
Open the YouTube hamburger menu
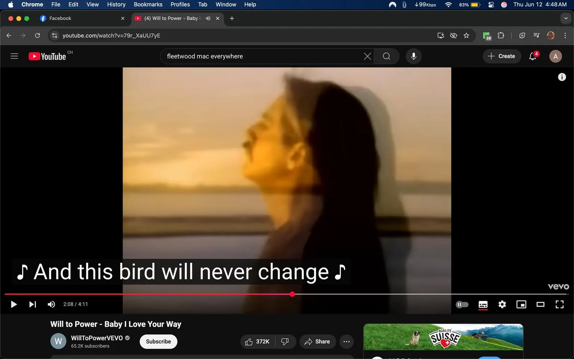click(x=14, y=56)
